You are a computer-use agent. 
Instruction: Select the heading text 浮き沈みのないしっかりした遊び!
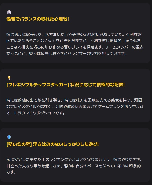(66, 144)
